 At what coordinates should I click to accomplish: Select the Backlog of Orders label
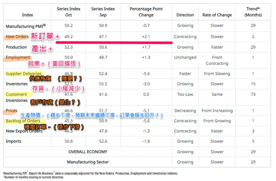tap(23, 121)
